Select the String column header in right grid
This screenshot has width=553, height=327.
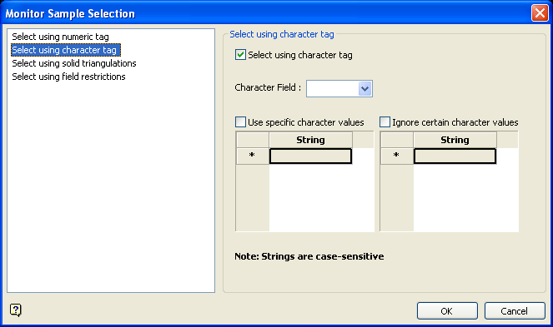455,140
